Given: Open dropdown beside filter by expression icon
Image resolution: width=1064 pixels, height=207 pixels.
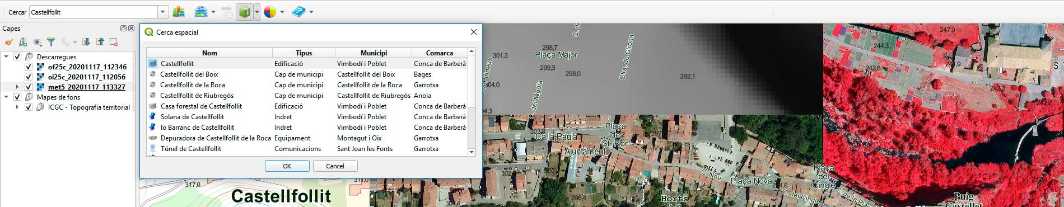Looking at the screenshot, I should 75,42.
